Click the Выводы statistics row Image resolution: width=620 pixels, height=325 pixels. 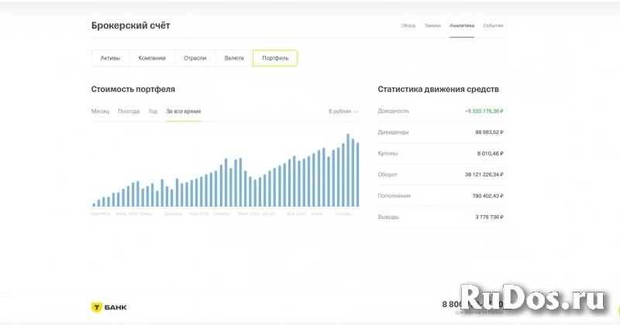pos(440,217)
